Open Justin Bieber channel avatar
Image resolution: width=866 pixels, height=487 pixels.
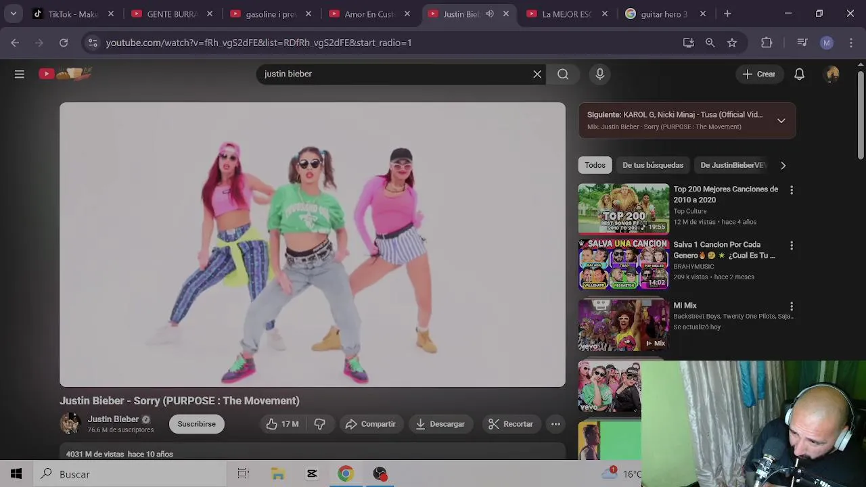[70, 423]
